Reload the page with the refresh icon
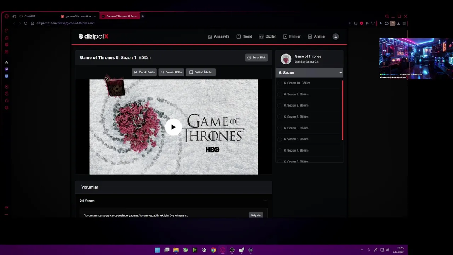This screenshot has width=453, height=255. coord(25,23)
